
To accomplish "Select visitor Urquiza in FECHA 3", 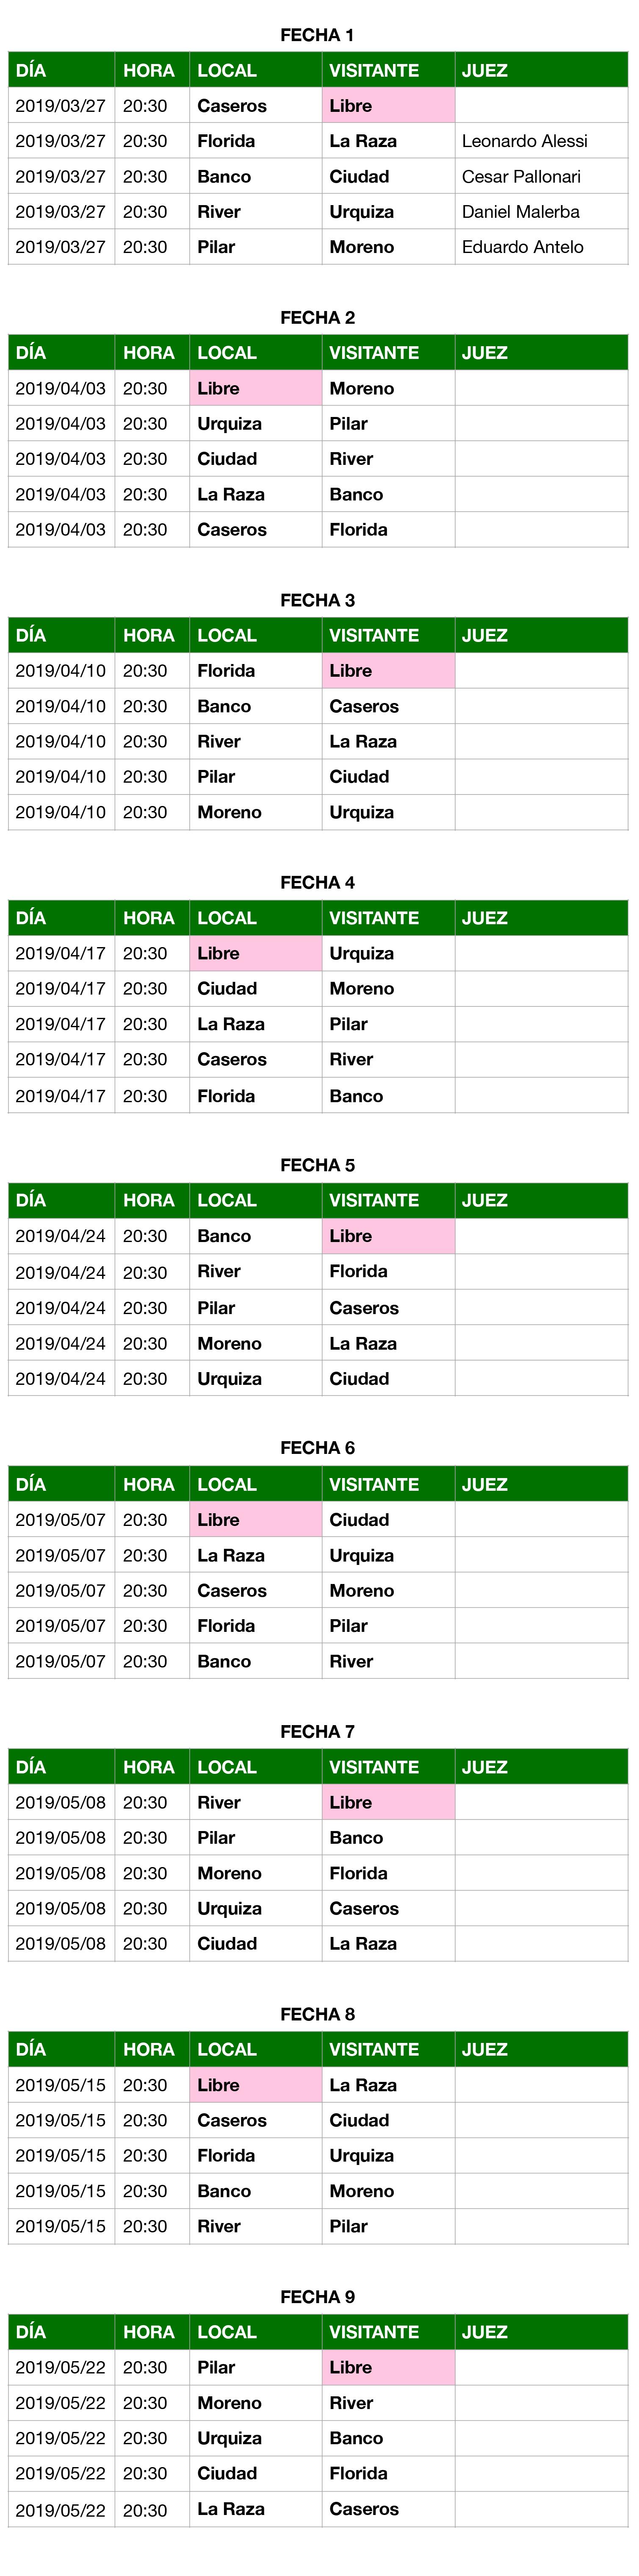I will pyautogui.click(x=361, y=812).
